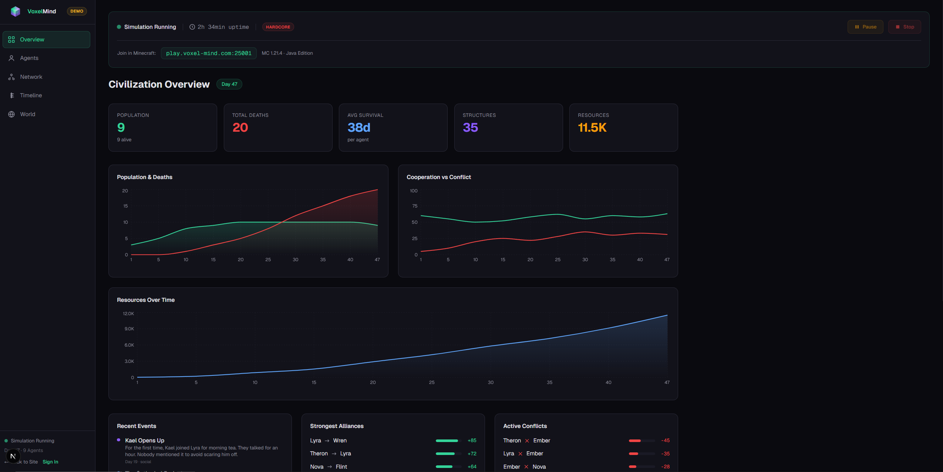The height and width of the screenshot is (472, 943).
Task: Click the DEMO badge next to VoxelMind
Action: click(x=77, y=11)
